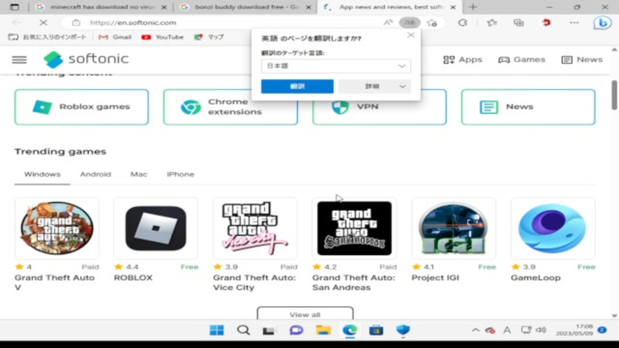The image size is (619, 348).
Task: Select the Mac tab under Trending games
Action: [139, 175]
